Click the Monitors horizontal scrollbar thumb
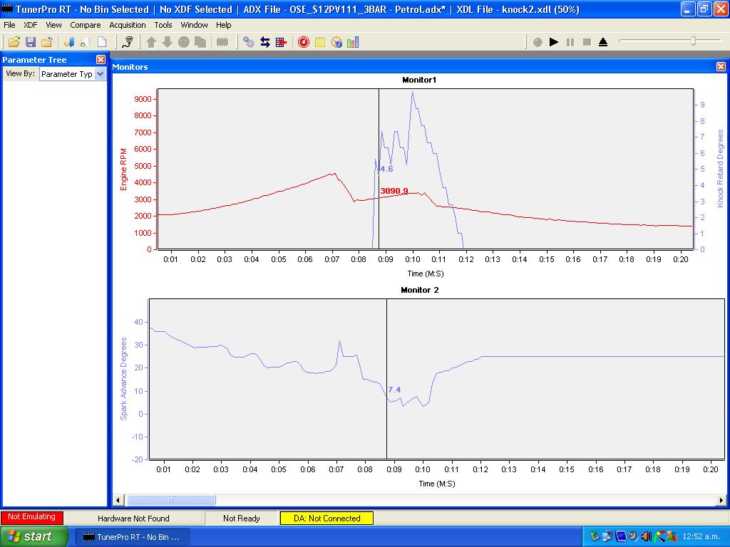This screenshot has width=730, height=547. (171, 501)
